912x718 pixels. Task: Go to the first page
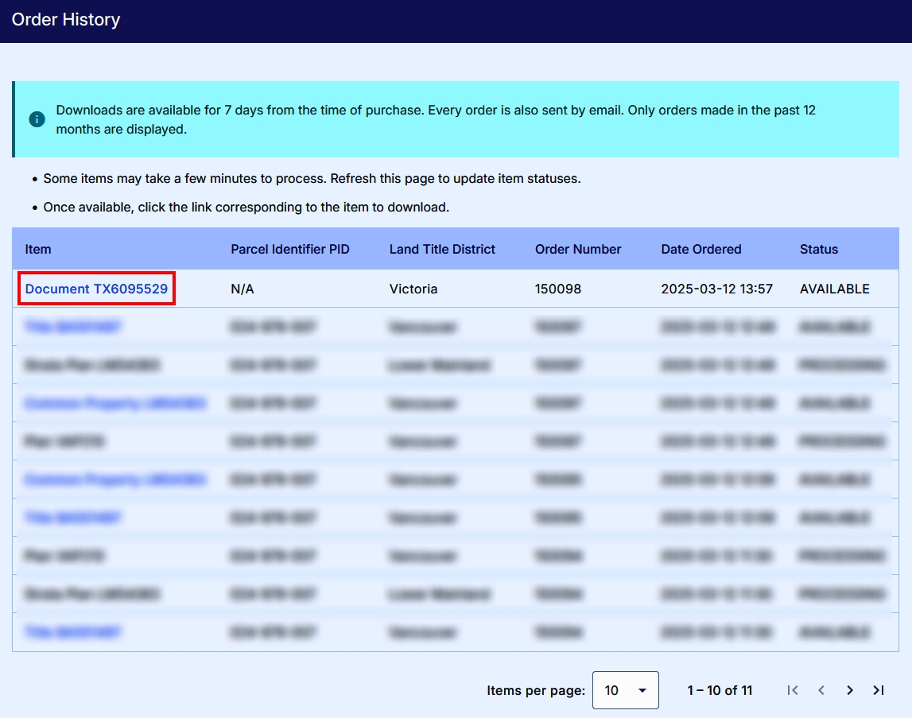pos(792,690)
